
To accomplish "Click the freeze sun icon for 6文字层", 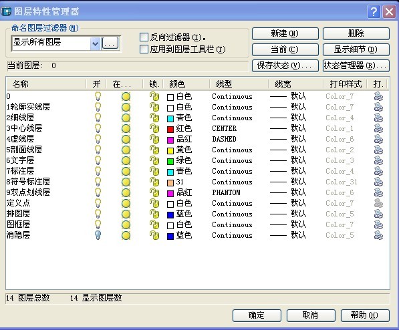I will coord(126,160).
